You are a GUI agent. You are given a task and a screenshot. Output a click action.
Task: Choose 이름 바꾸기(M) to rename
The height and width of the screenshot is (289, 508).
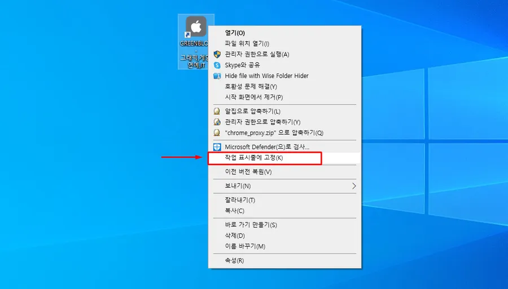pos(284,246)
